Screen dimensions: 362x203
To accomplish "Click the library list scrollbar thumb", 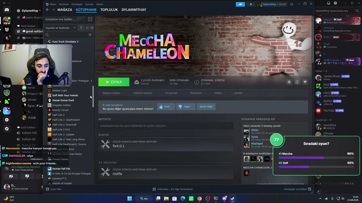I will point(93,96).
